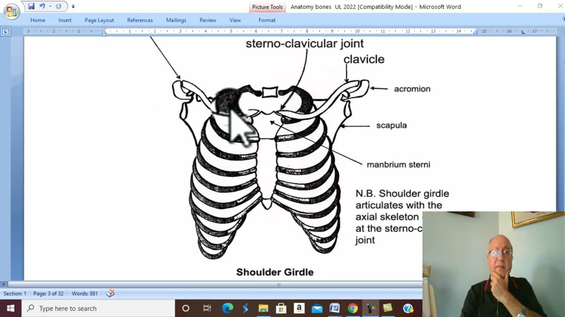Click the right indent marker on ruler

tap(475, 33)
